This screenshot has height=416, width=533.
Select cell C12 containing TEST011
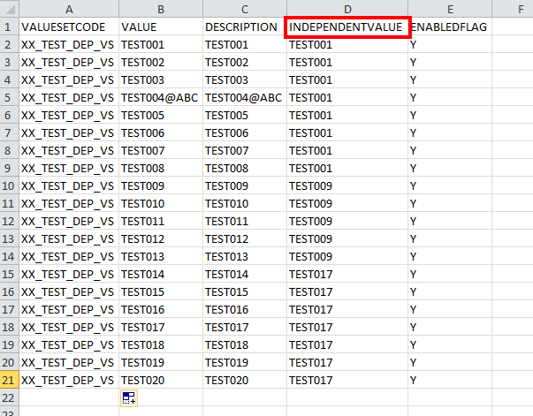245,221
